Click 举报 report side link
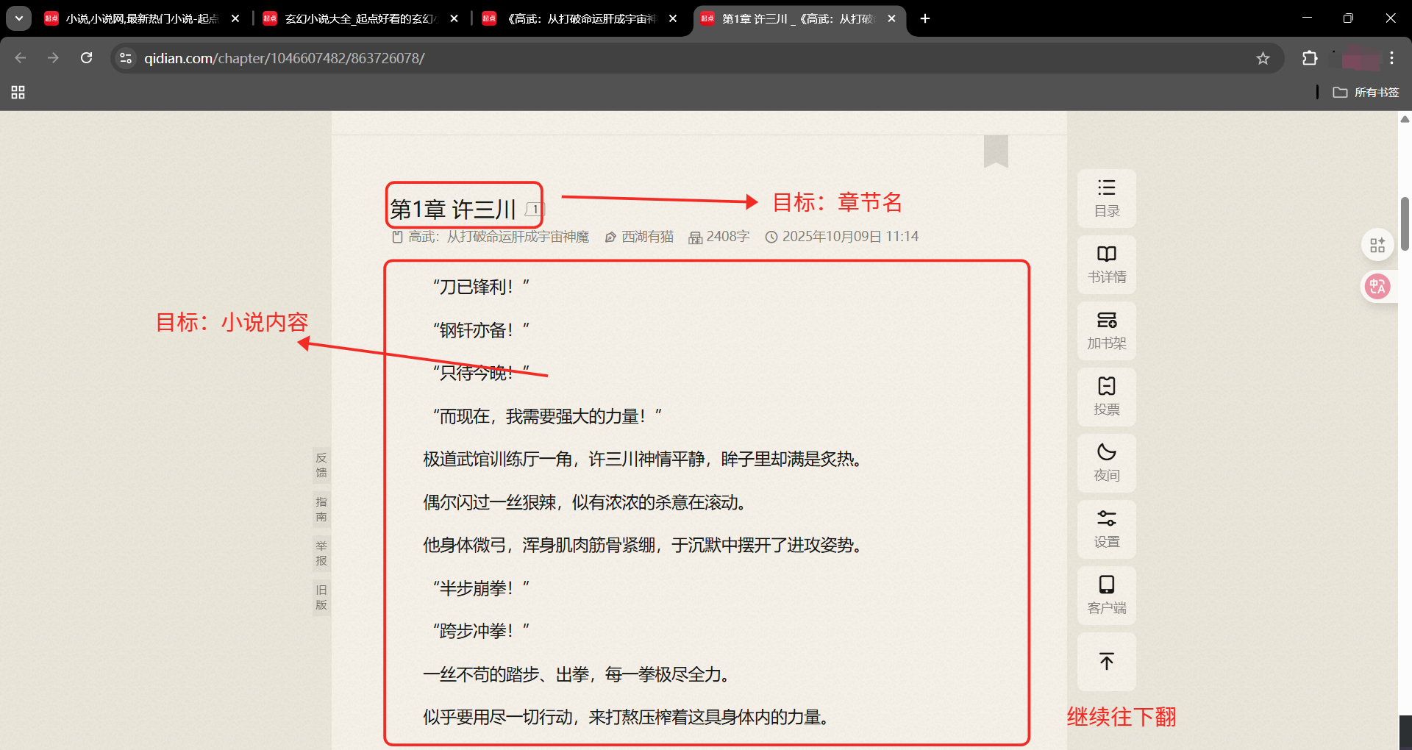 (321, 553)
